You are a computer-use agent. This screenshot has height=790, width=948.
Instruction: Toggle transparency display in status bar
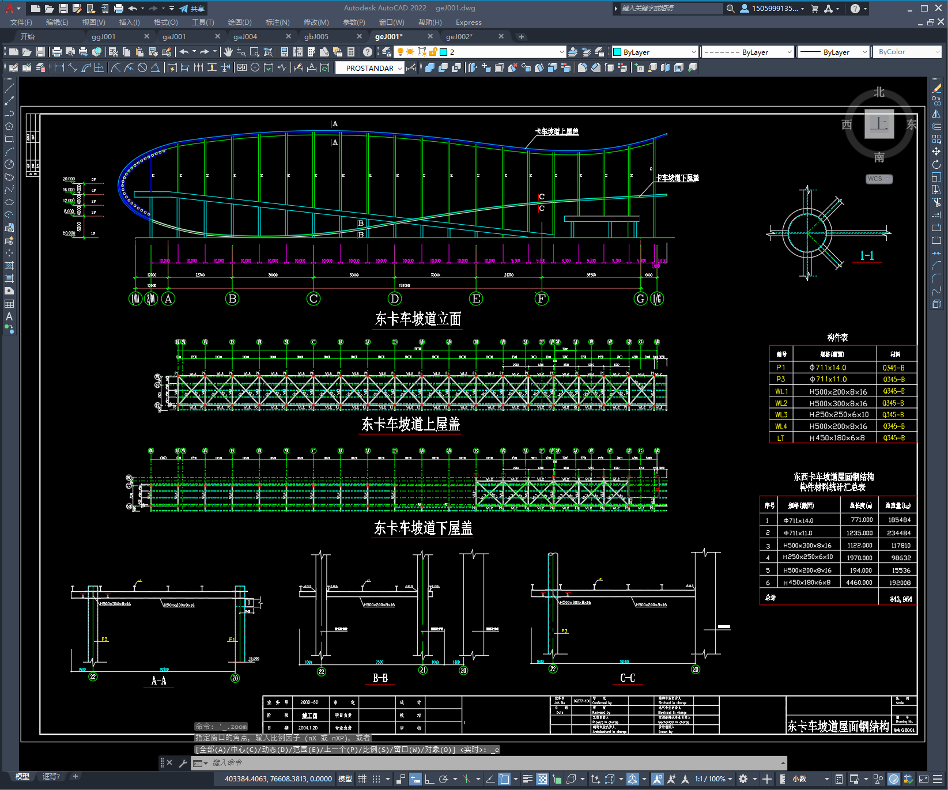pyautogui.click(x=542, y=779)
